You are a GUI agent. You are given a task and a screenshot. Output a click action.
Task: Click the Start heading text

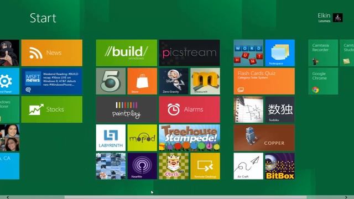[x=43, y=18]
